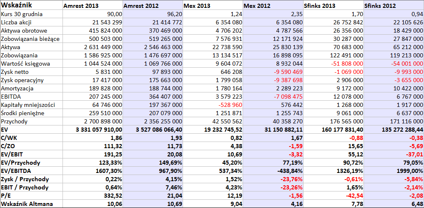The width and height of the screenshot is (424, 208).
Task: Click the cell with value 519 265 000
Action: pyautogui.click(x=153, y=39)
